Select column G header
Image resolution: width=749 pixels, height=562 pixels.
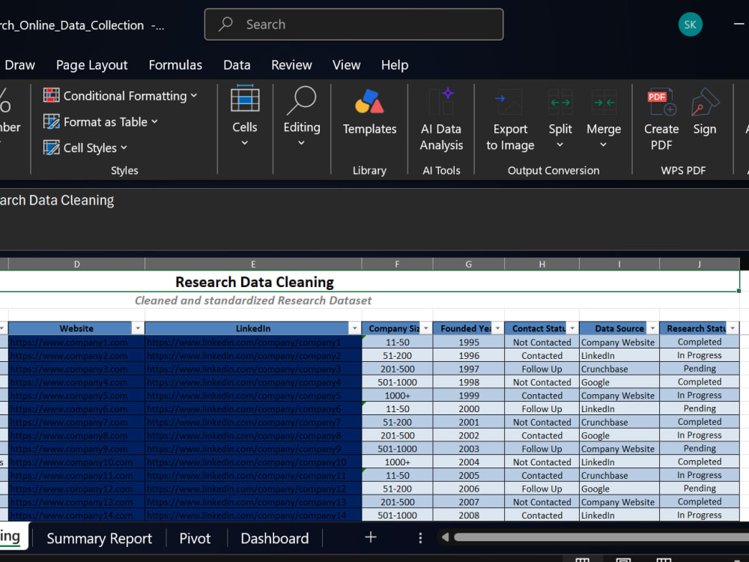pos(469,264)
